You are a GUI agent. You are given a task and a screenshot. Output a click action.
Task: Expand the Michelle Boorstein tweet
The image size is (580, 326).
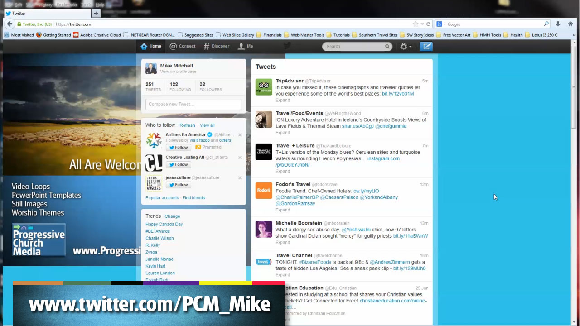click(x=283, y=242)
